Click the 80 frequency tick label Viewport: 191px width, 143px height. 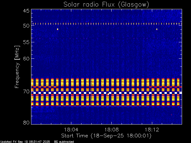click(26, 122)
